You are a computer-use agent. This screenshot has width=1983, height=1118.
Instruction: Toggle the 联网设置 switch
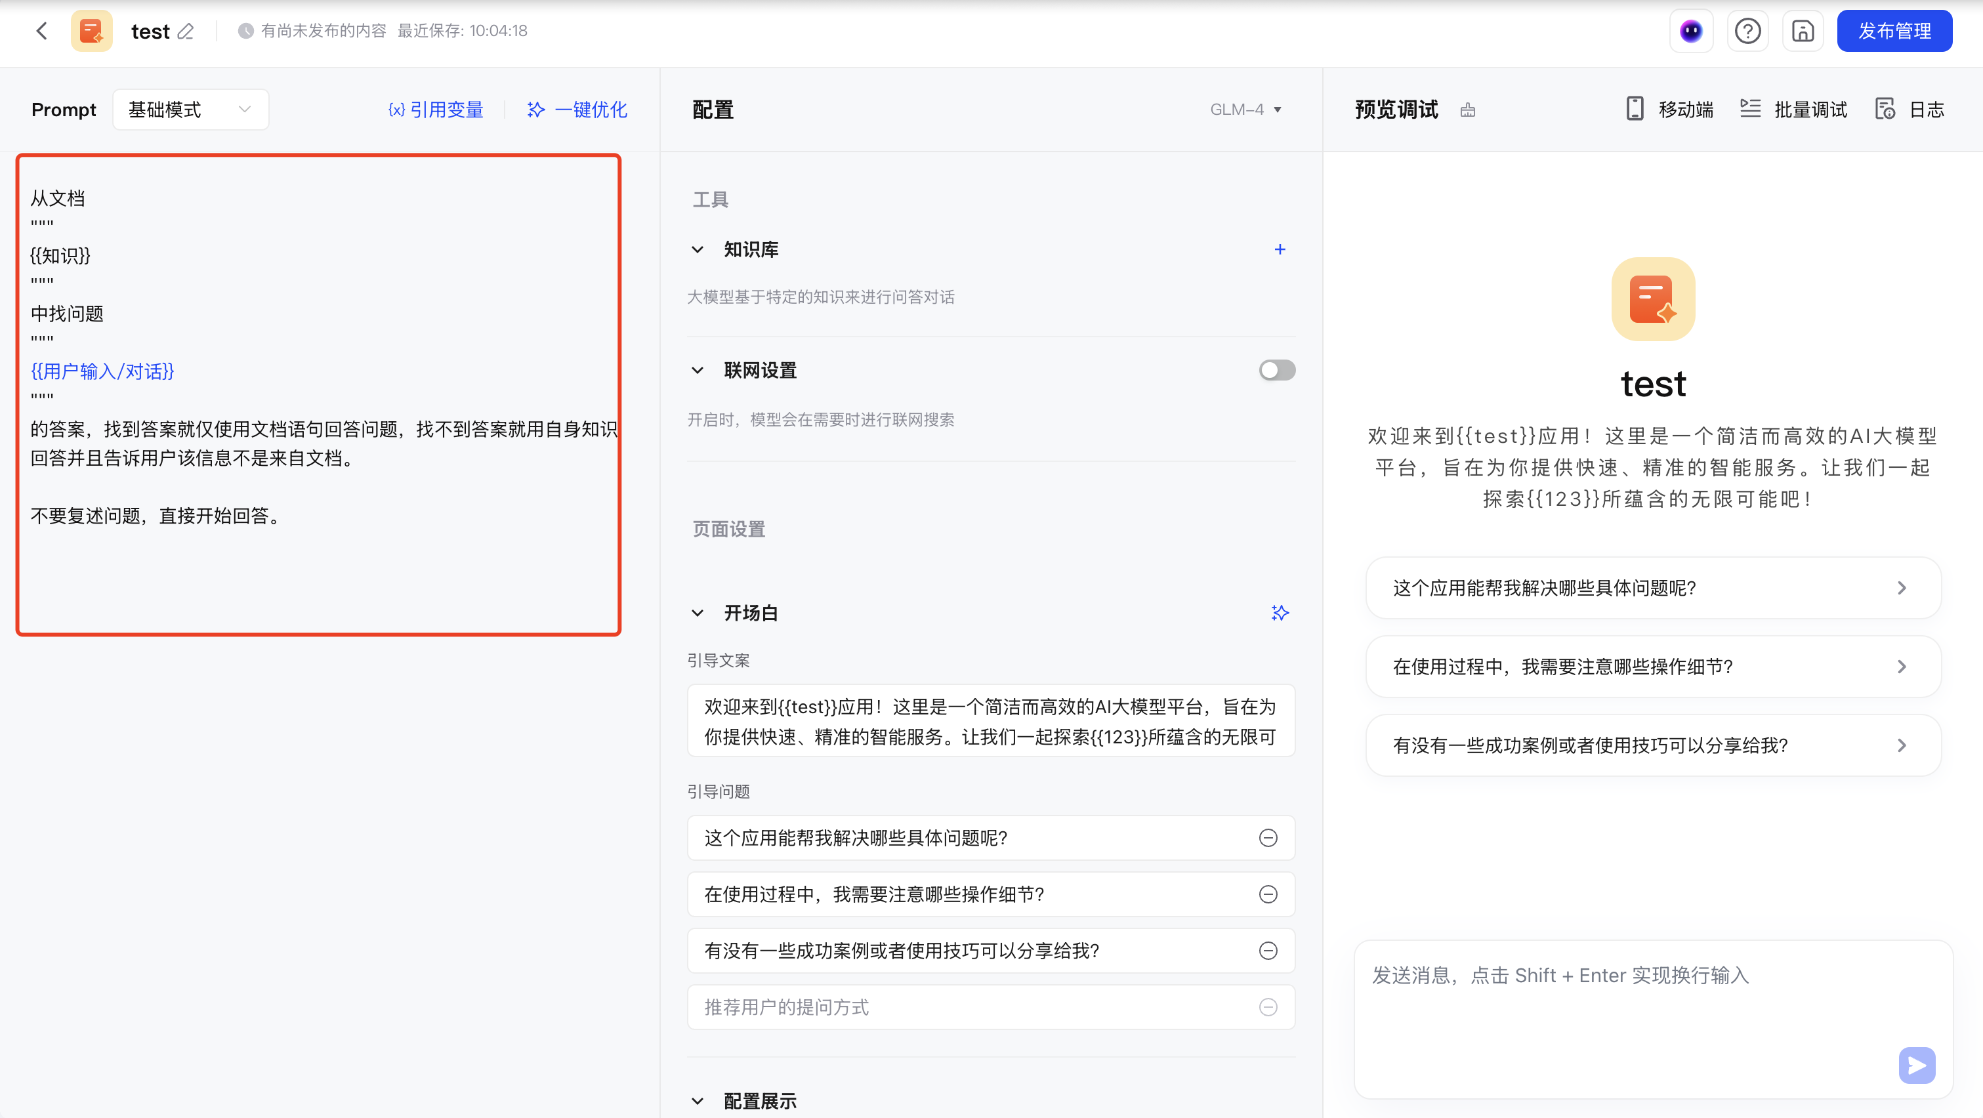(x=1276, y=370)
